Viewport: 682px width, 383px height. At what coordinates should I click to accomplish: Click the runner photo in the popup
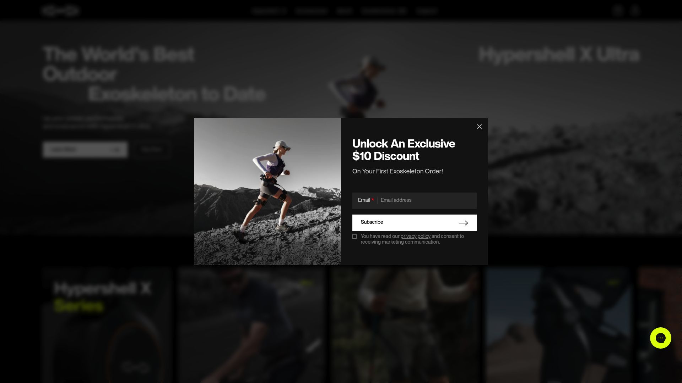tap(267, 191)
